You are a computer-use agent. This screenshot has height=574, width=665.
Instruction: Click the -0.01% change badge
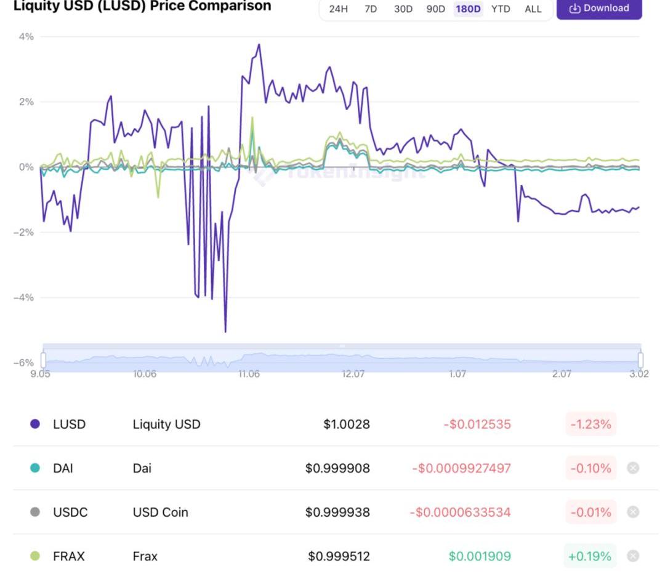coord(590,512)
